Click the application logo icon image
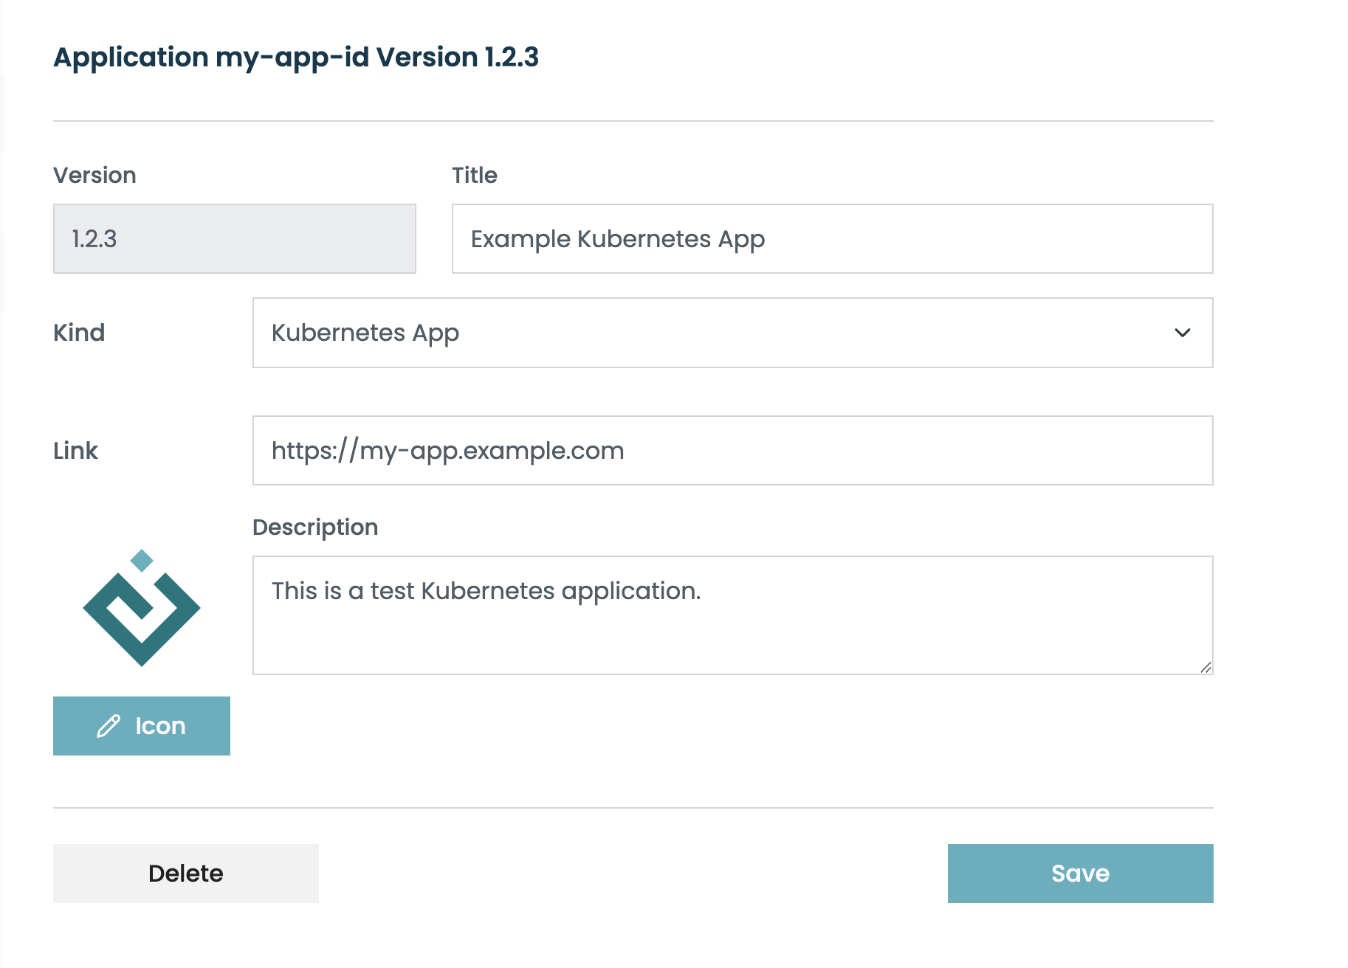Viewport: 1348px width, 968px height. tap(142, 608)
